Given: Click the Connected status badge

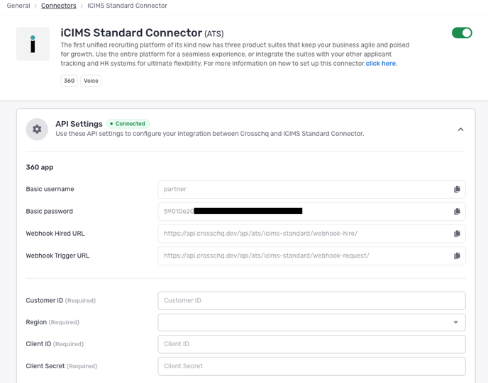Looking at the screenshot, I should tap(128, 124).
